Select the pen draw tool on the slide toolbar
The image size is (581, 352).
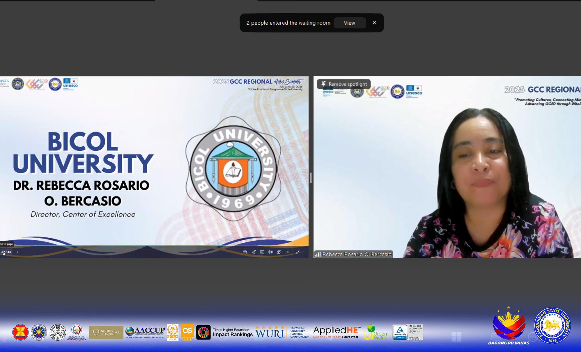click(254, 252)
